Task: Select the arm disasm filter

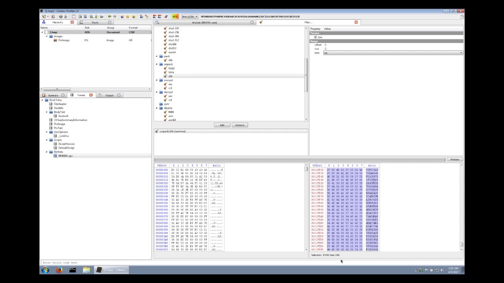Action: click(170, 116)
